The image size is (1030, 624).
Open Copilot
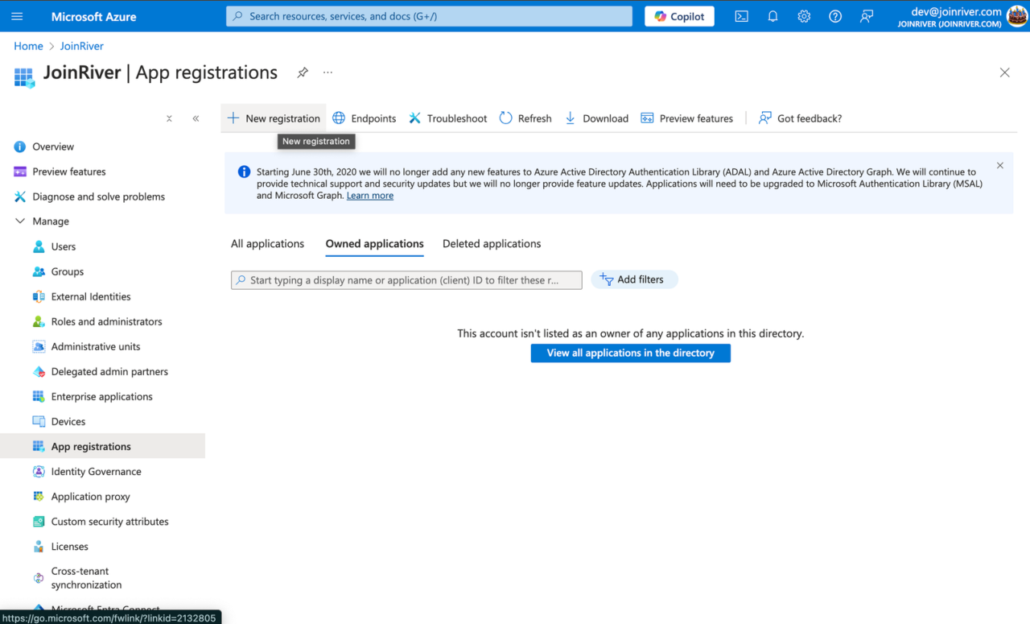pyautogui.click(x=678, y=15)
